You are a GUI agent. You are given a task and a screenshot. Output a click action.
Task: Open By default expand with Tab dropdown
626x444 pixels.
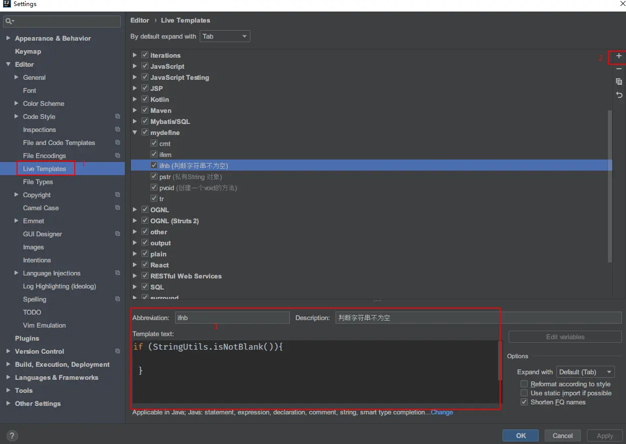pos(225,36)
